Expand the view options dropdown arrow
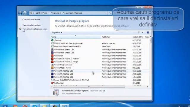 [143, 32]
